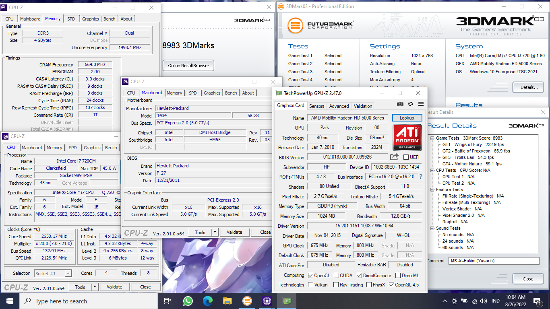The height and width of the screenshot is (309, 550).
Task: Click the taskbar search box
Action: [x=88, y=301]
